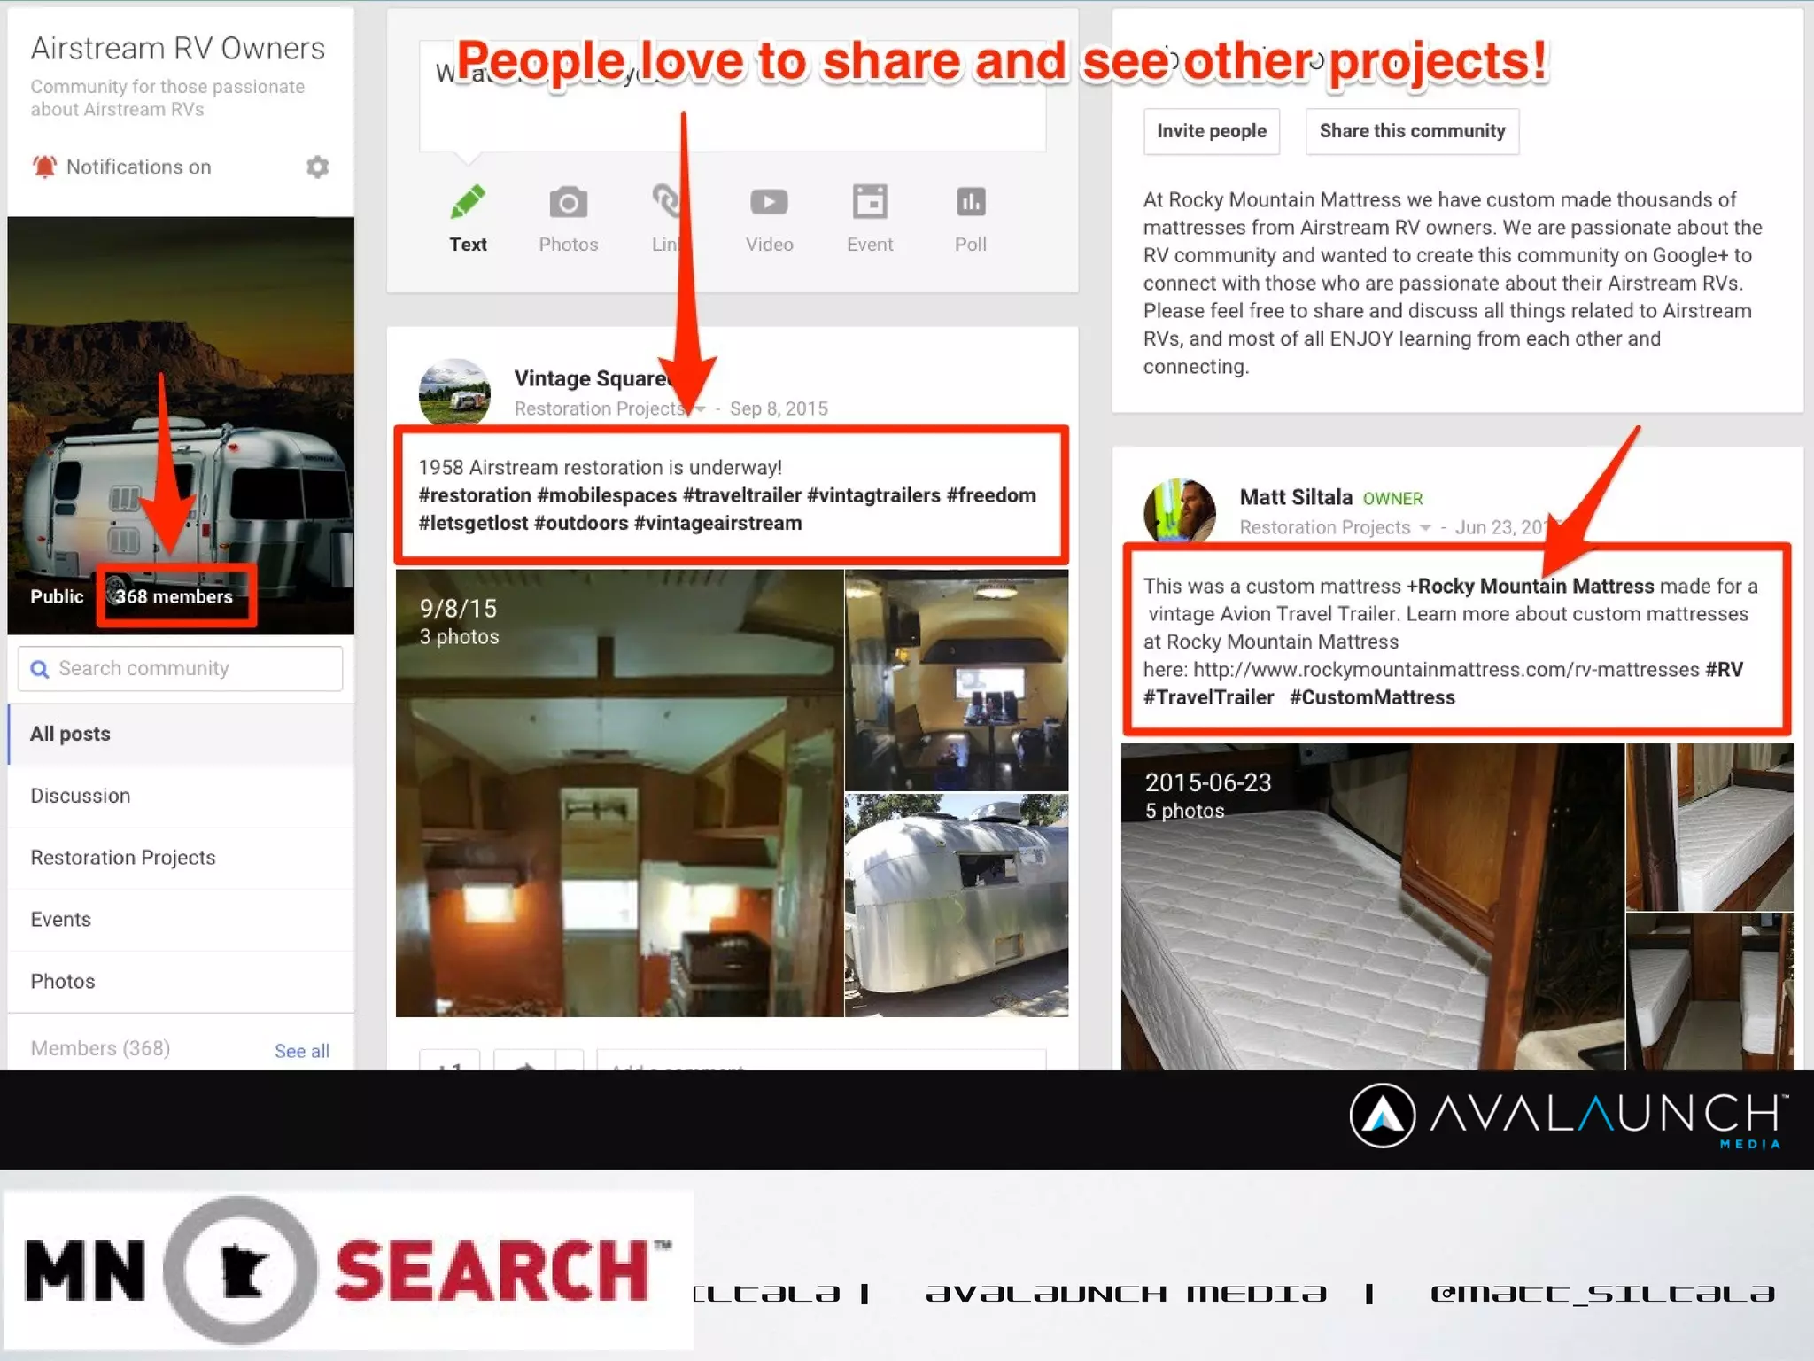The width and height of the screenshot is (1814, 1361).
Task: Open Vintage Square profile avatar
Action: coord(454,393)
